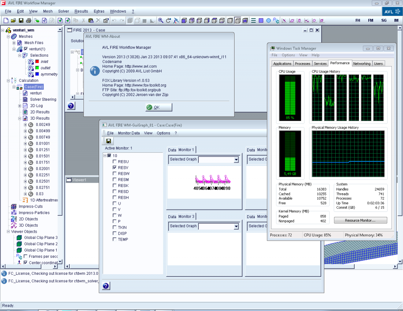
Task: Click the FH toolbar button
Action: pos(358,20)
